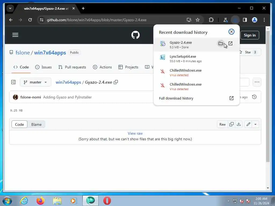Launch Internet Explorer from taskbar

coord(24,201)
